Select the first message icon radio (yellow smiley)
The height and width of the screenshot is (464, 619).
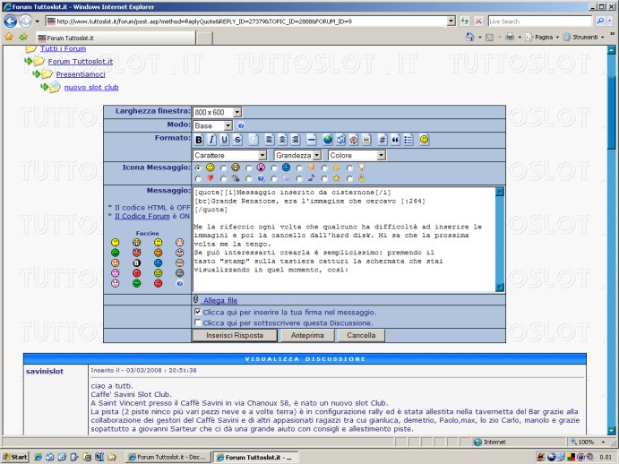pyautogui.click(x=198, y=168)
